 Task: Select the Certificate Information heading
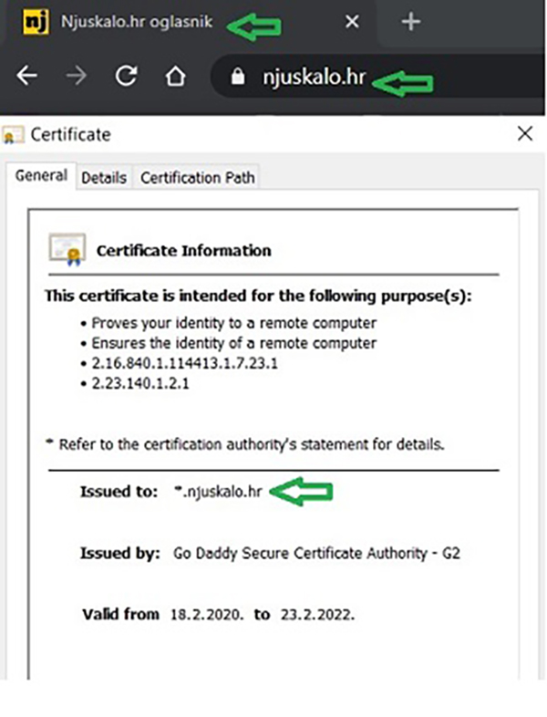pyautogui.click(x=184, y=251)
